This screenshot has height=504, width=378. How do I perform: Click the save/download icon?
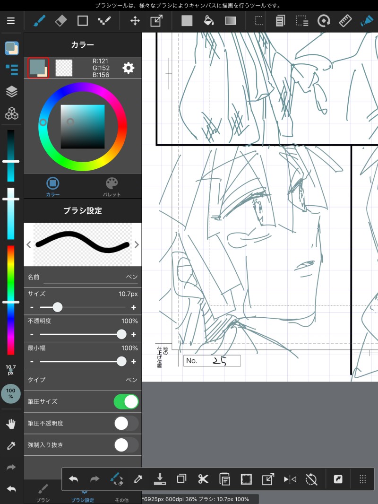(160, 479)
